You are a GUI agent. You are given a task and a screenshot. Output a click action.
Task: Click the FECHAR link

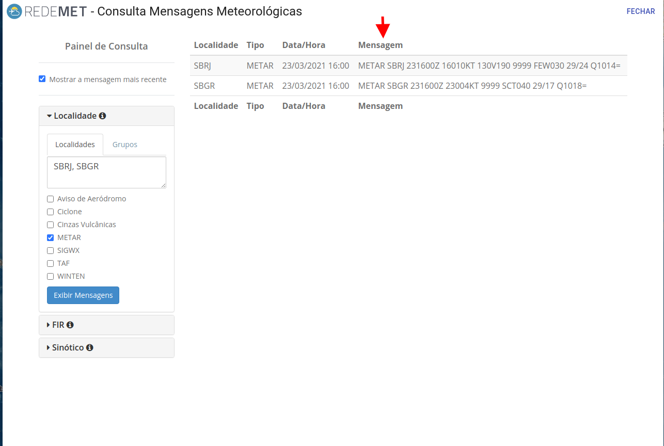pyautogui.click(x=640, y=11)
